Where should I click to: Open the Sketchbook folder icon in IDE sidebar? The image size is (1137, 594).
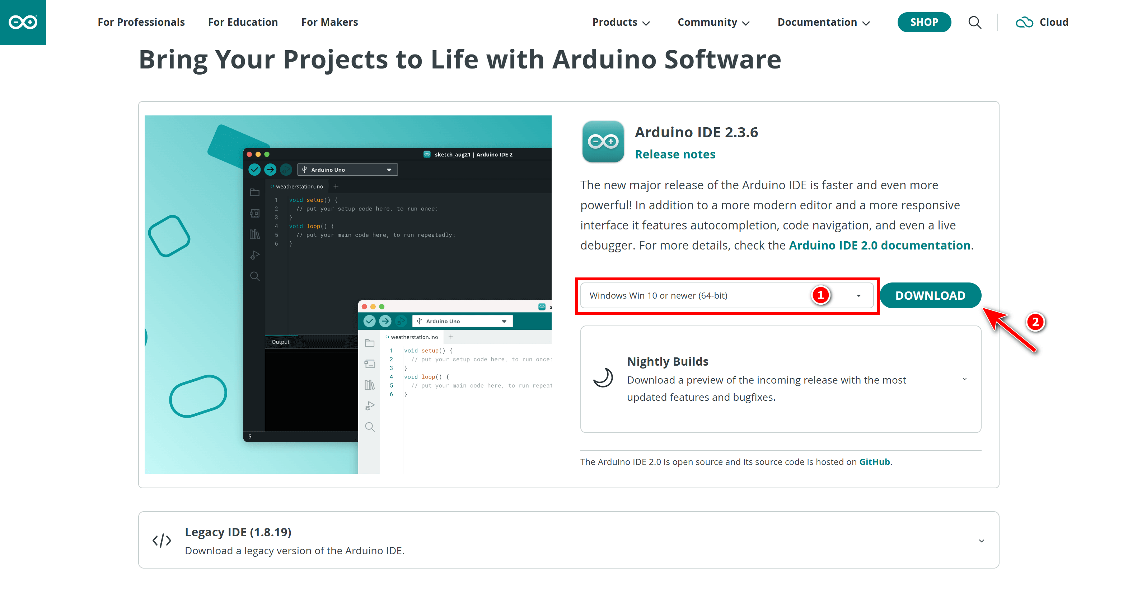[x=254, y=192]
